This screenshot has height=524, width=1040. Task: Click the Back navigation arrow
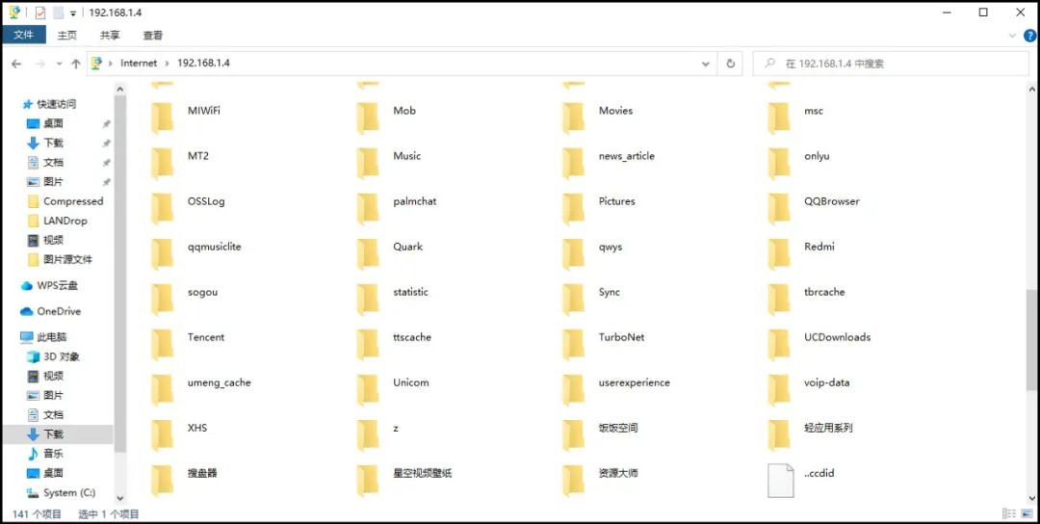coord(16,64)
